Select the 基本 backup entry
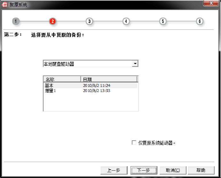Viewport: 221px width, 178px height. pos(50,86)
